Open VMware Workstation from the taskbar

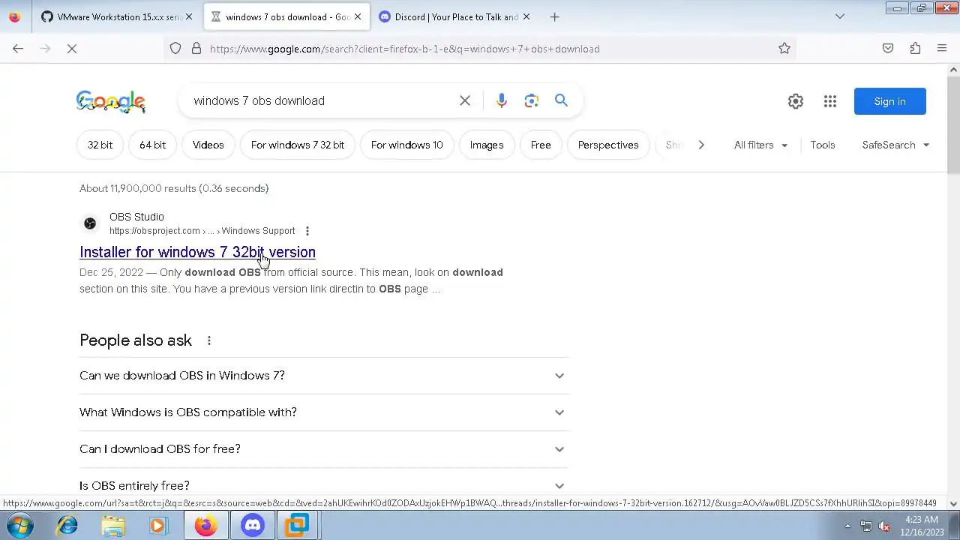298,526
